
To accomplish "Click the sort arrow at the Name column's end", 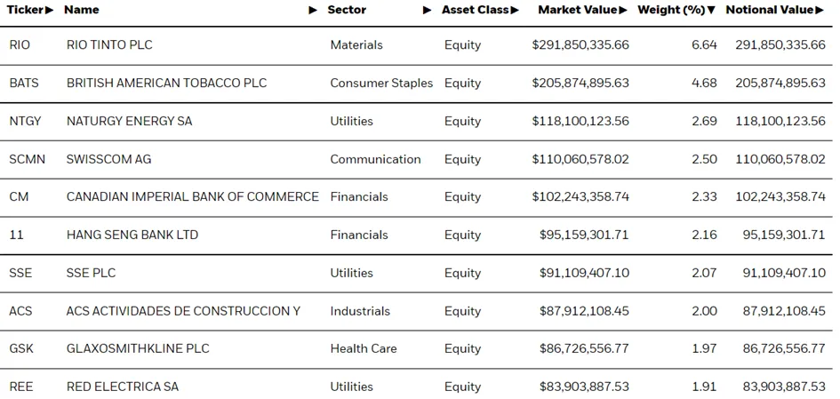I will click(x=314, y=10).
